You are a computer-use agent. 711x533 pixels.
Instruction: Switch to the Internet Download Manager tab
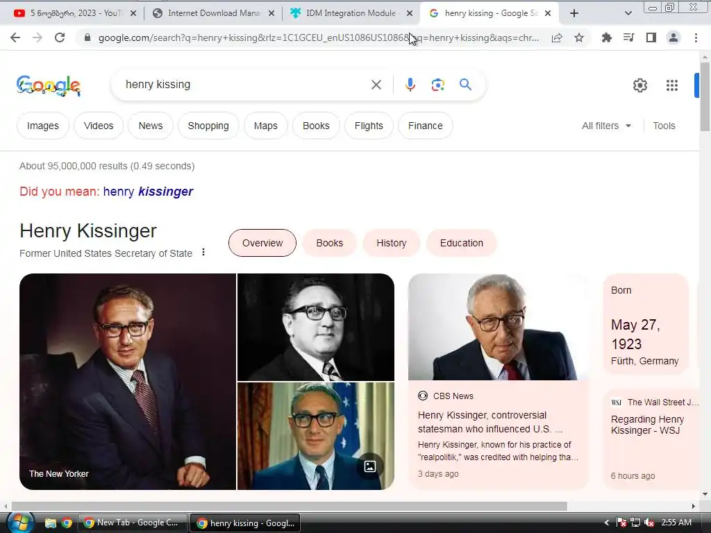click(x=213, y=13)
